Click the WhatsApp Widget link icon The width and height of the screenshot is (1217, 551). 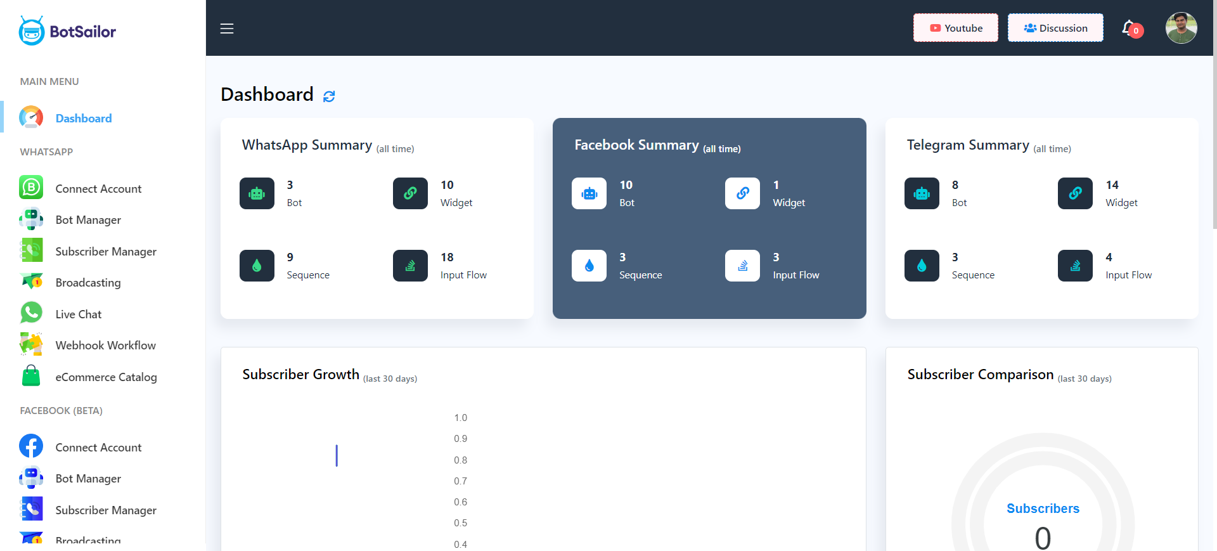[x=410, y=193]
